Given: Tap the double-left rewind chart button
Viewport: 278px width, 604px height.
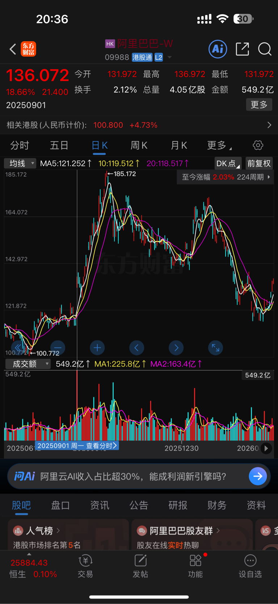Looking at the screenshot, I should 18,348.
